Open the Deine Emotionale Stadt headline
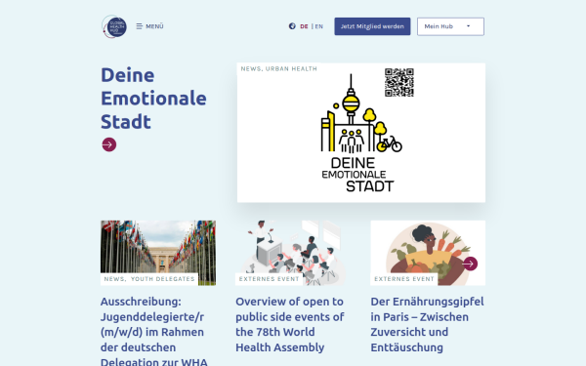This screenshot has height=366, width=586. [x=153, y=99]
